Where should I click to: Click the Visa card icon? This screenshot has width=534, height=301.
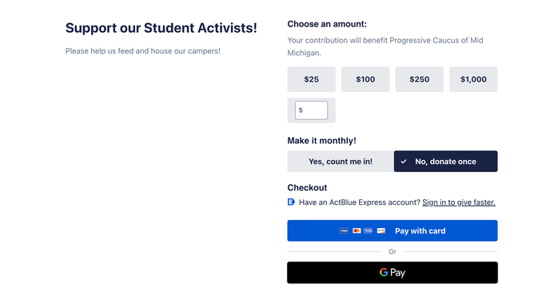coord(344,231)
